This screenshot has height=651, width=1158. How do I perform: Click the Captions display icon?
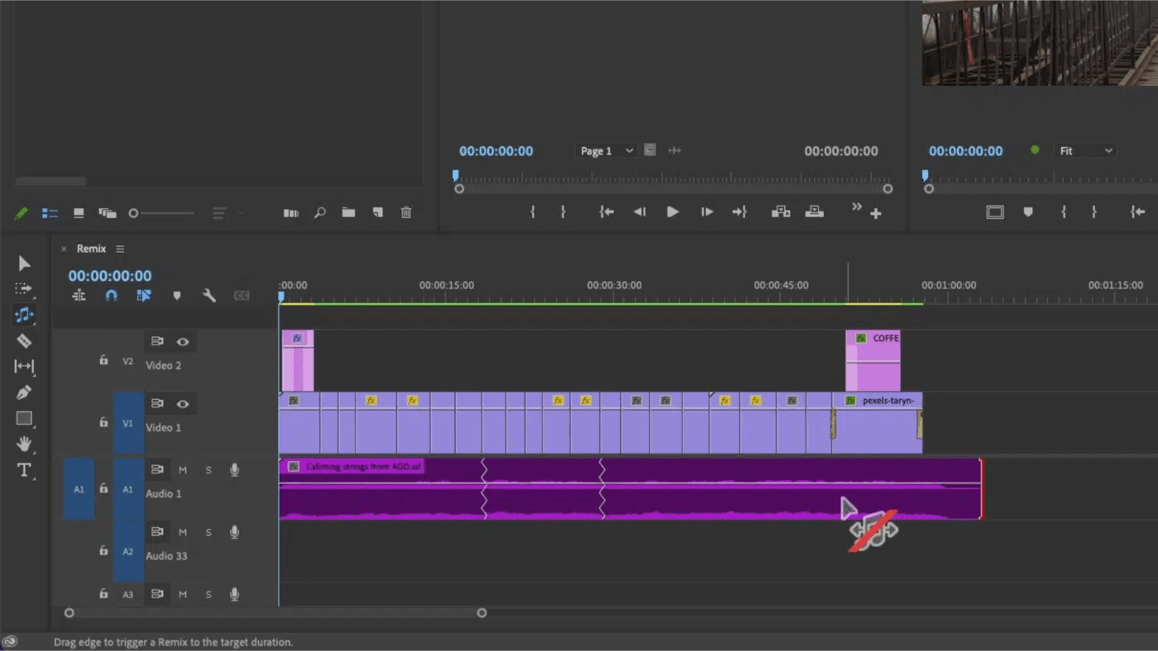click(241, 295)
